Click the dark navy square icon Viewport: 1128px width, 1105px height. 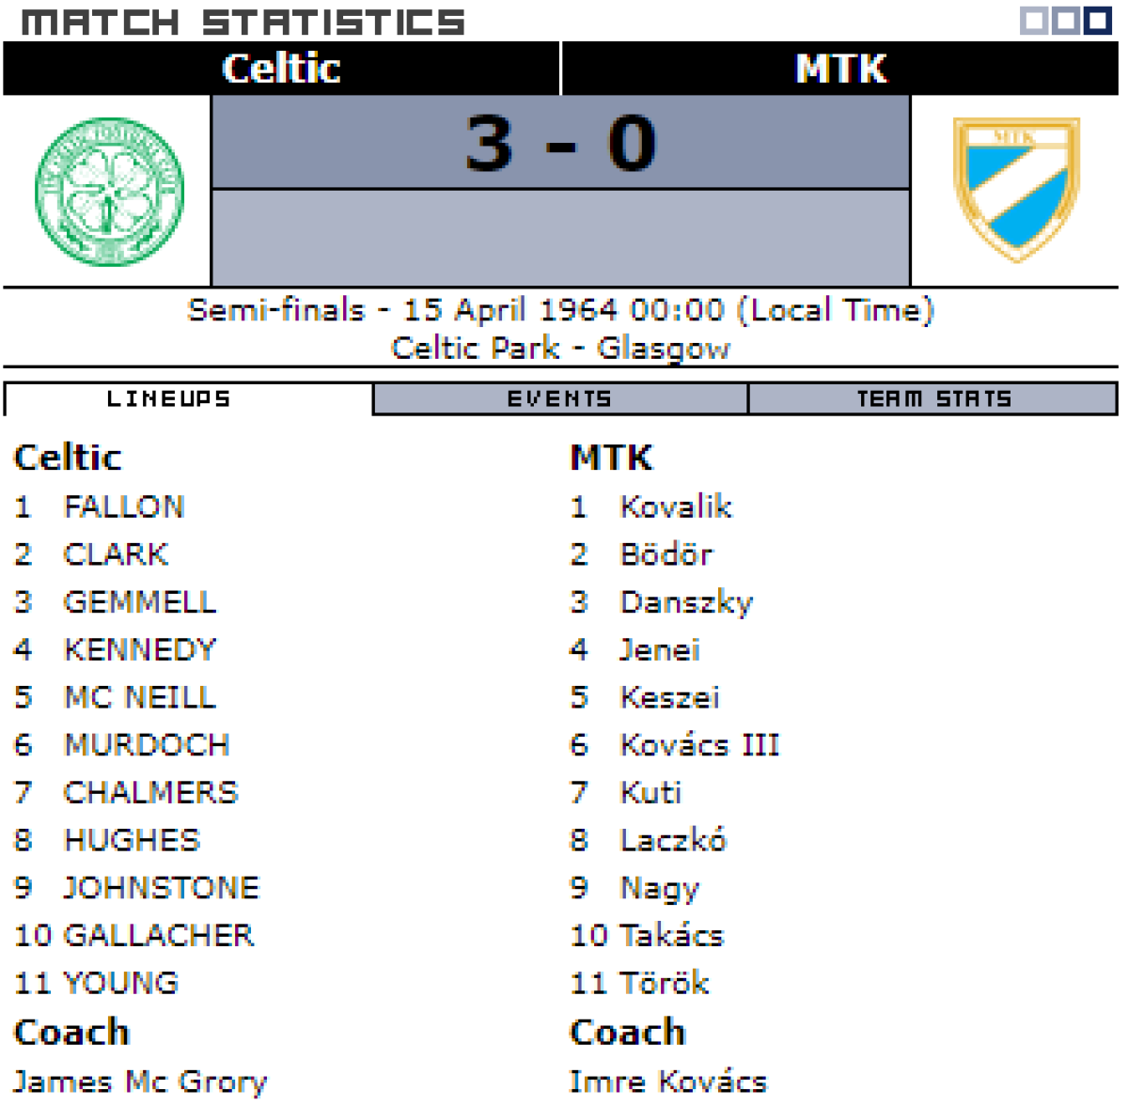click(x=1098, y=21)
